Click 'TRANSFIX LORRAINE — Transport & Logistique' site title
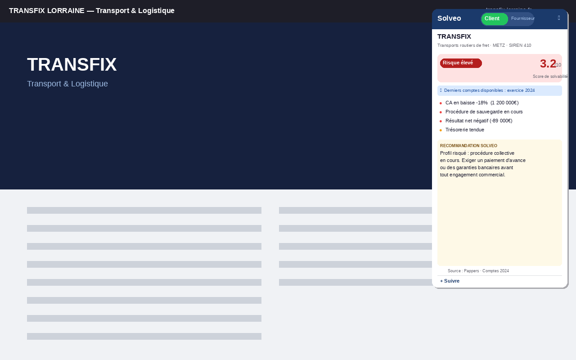 point(92,10)
